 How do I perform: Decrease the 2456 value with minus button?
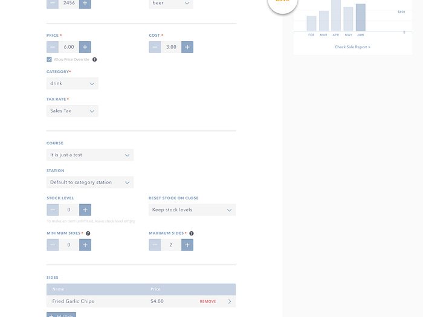[53, 4]
